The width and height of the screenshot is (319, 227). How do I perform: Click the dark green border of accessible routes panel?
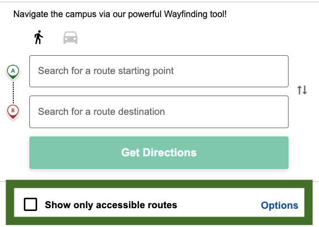click(x=159, y=184)
